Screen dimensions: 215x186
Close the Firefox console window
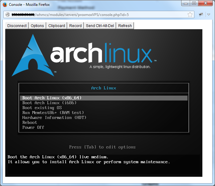(205, 3)
